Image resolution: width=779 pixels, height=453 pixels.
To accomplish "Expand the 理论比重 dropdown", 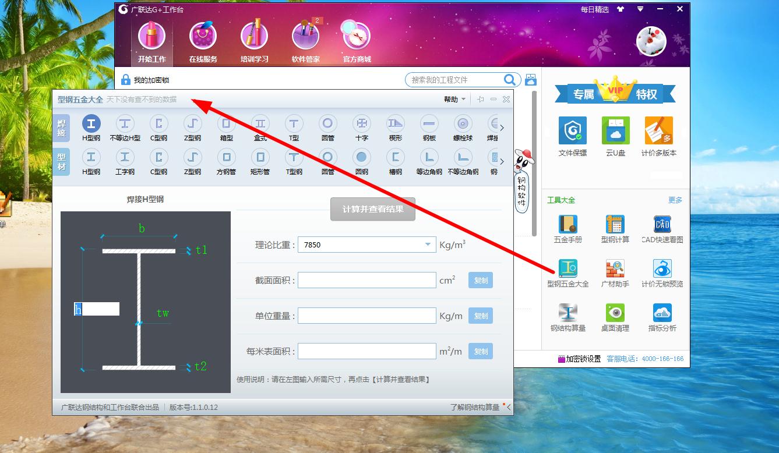I will click(x=428, y=245).
